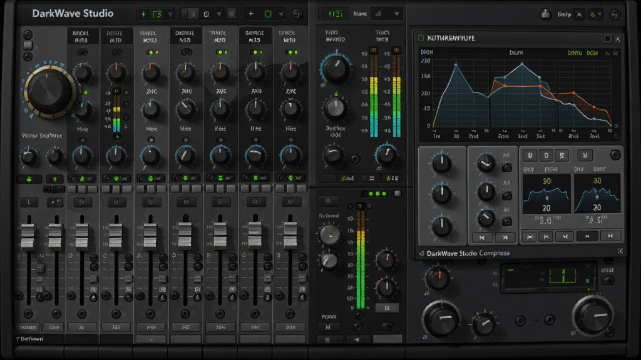Click the right waveform display showing 30
This screenshot has height=360, width=641.
point(597,194)
